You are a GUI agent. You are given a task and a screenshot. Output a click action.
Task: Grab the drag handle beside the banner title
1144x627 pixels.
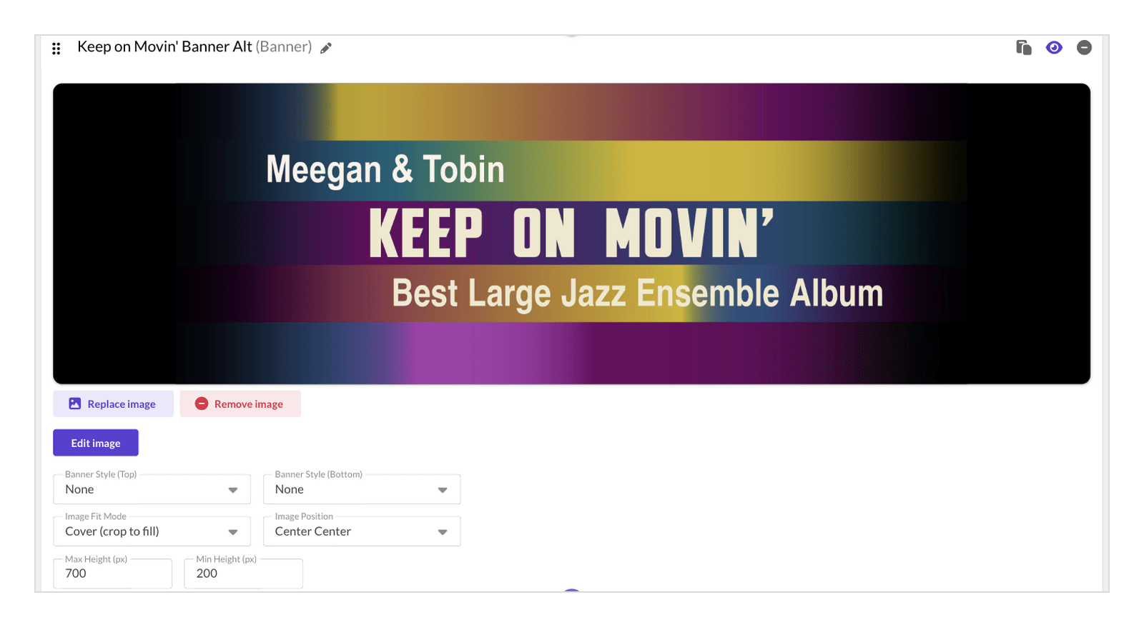[56, 49]
